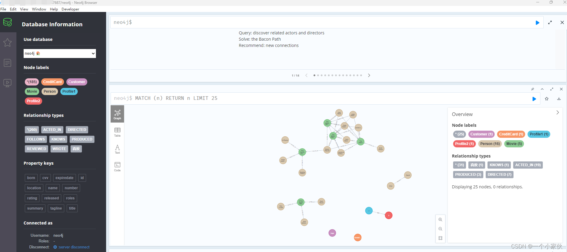
Task: Collapse the Overview panel chevron
Action: click(557, 112)
